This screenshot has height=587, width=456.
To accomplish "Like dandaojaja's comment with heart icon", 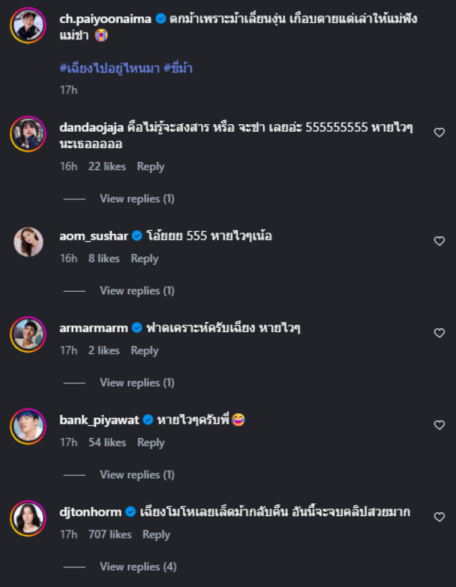I will click(439, 132).
